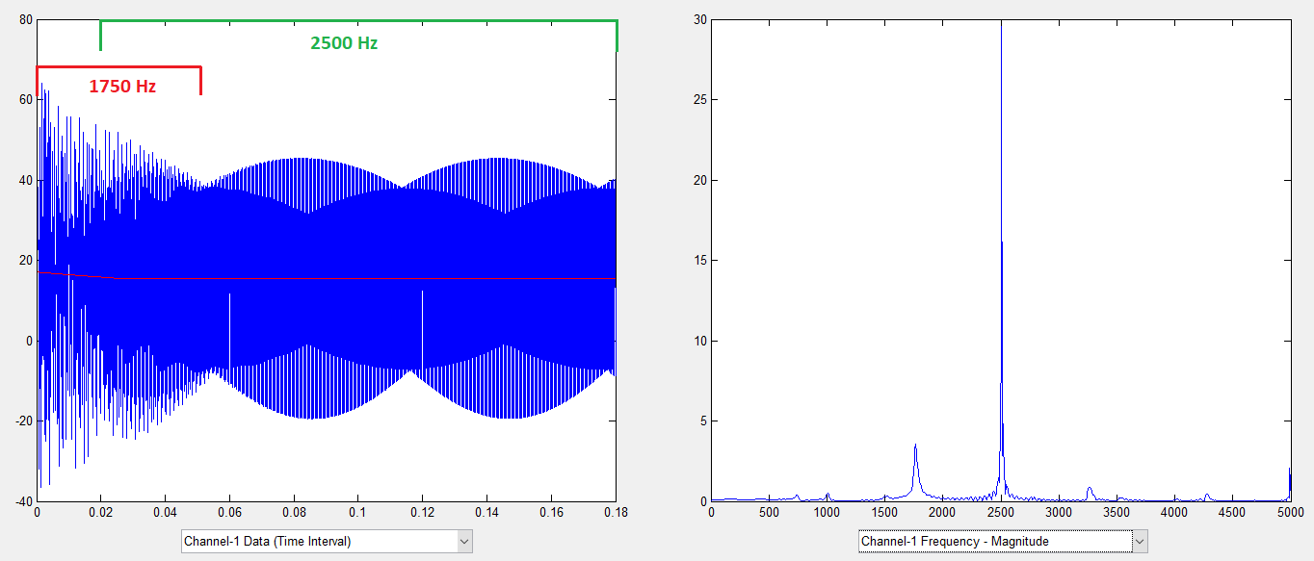Image resolution: width=1314 pixels, height=561 pixels.
Task: Click the white spike at 0.06 in the waveform
Action: 229,318
